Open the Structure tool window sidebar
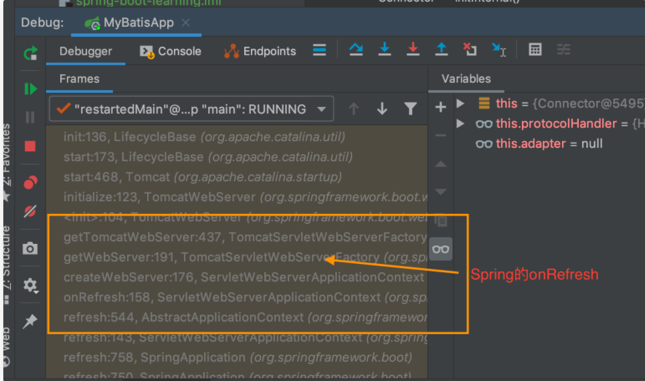 tap(6, 265)
